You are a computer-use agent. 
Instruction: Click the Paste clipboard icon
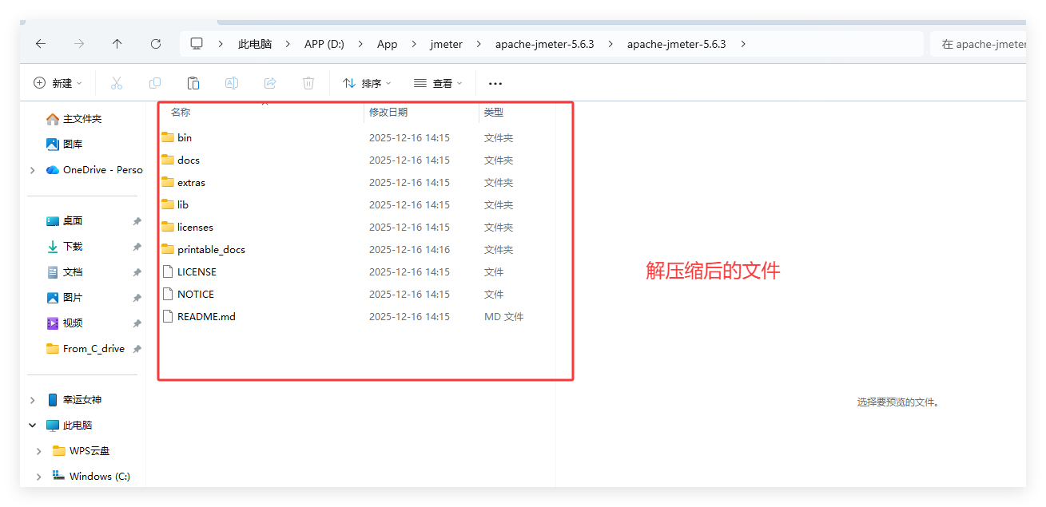[193, 83]
